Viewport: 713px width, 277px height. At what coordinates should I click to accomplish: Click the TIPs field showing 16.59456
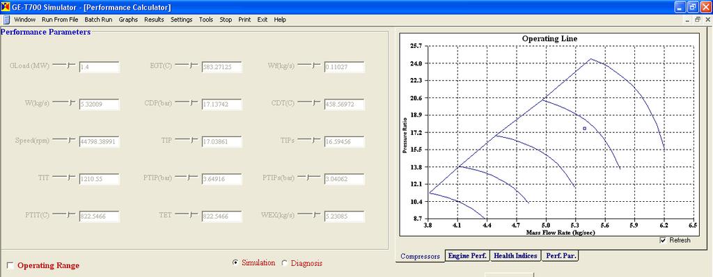click(344, 142)
